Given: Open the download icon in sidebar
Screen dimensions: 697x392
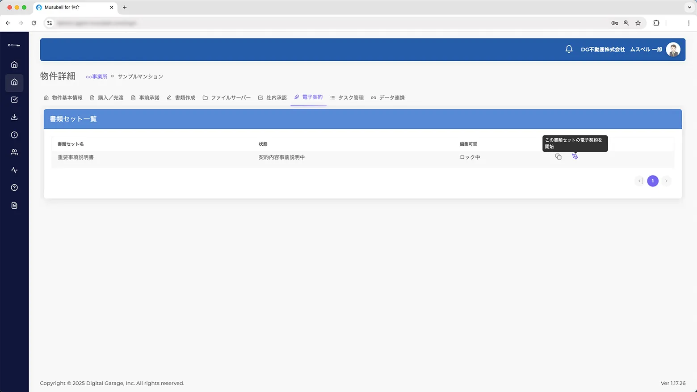Looking at the screenshot, I should [14, 117].
